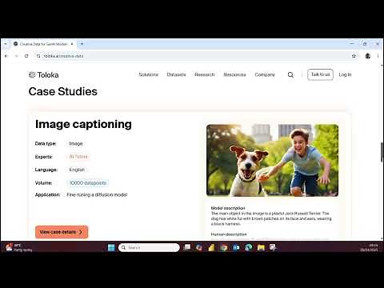This screenshot has width=384, height=288.
Task: Click the Toloka logo in the header
Action: coord(43,75)
